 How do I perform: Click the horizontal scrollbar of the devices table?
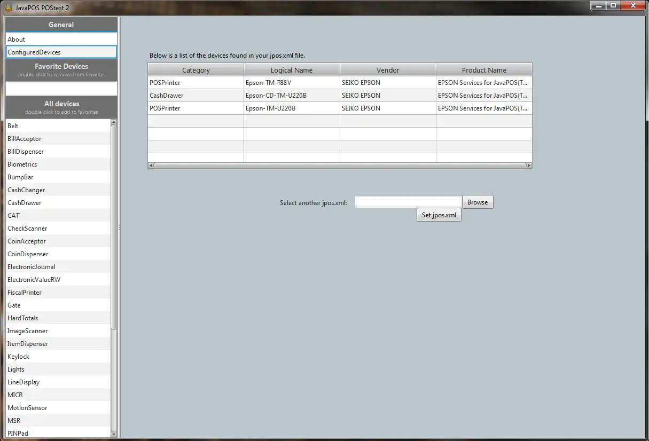340,166
